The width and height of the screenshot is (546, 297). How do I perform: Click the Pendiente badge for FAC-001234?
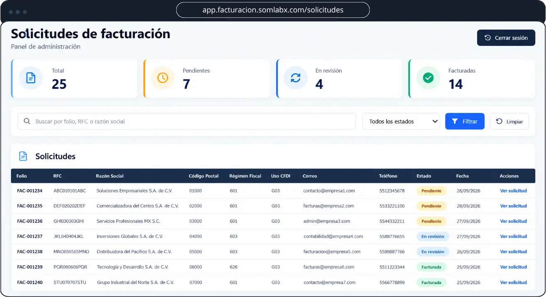point(431,191)
